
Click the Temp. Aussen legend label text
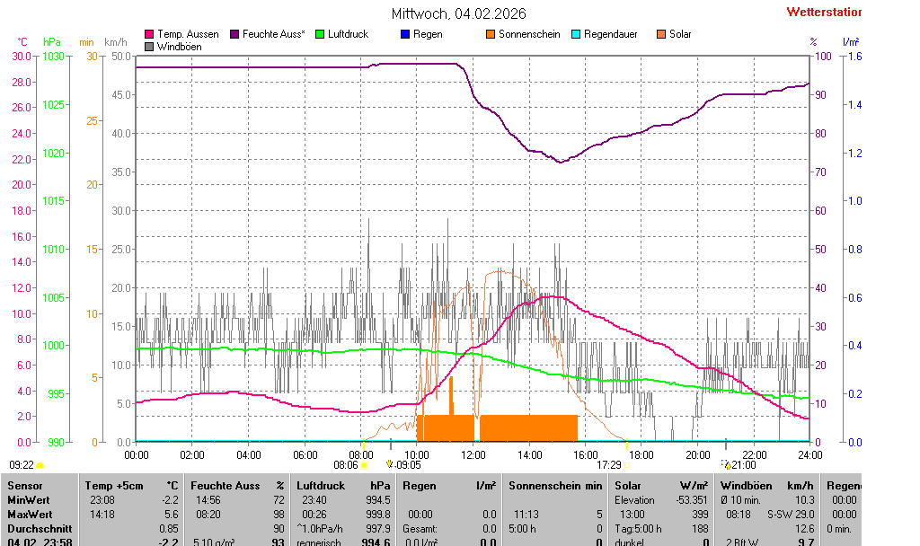click(x=188, y=34)
